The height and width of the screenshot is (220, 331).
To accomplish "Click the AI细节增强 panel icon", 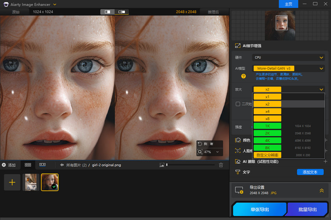I will [x=238, y=46].
